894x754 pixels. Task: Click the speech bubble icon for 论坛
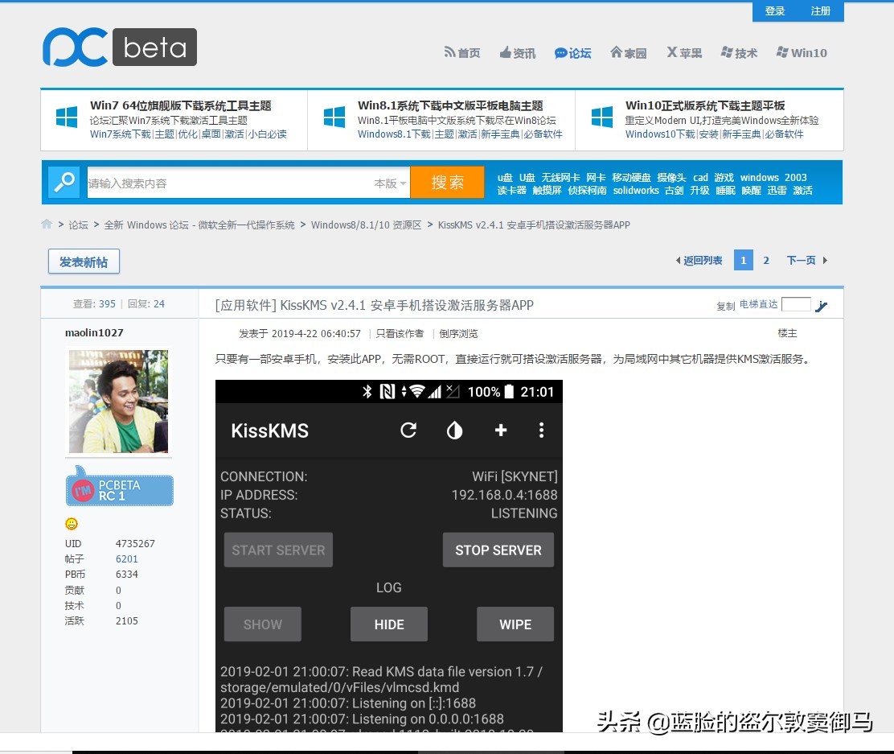pos(560,52)
